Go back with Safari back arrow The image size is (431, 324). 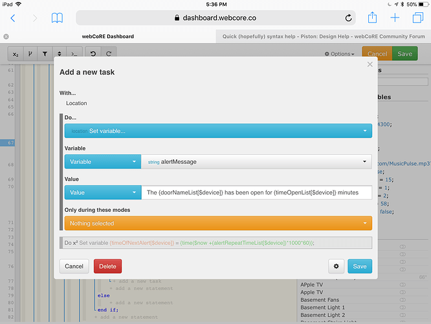coord(13,18)
